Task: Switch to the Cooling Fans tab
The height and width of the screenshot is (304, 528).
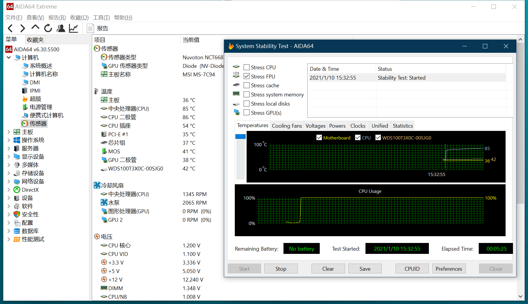Action: tap(287, 126)
